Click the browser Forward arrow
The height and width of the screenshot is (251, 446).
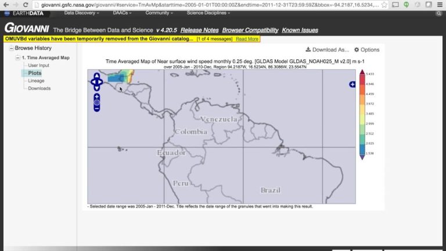point(16,5)
